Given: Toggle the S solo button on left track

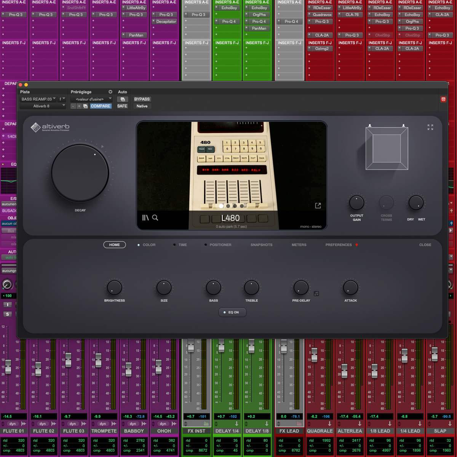Looking at the screenshot, I should pos(8,314).
